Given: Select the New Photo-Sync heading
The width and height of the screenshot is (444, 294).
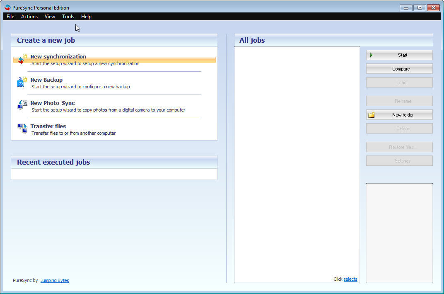Looking at the screenshot, I should pos(52,103).
